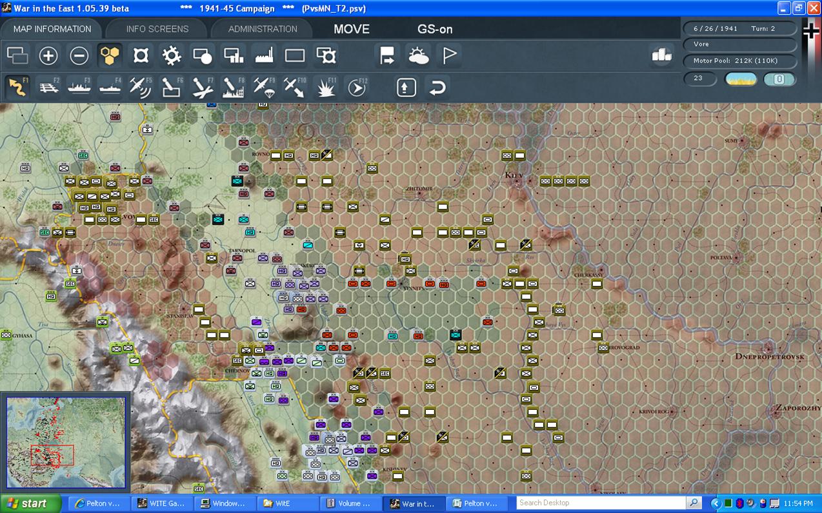Click the F12 circled arrow icon
822x513 pixels.
[x=357, y=87]
